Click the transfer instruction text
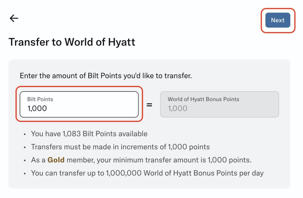This screenshot has width=303, height=198. [x=106, y=75]
